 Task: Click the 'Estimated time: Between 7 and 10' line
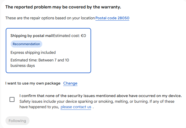click(40, 60)
